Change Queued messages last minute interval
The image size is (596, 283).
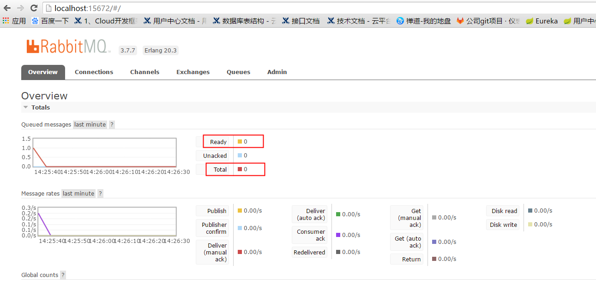tap(90, 124)
